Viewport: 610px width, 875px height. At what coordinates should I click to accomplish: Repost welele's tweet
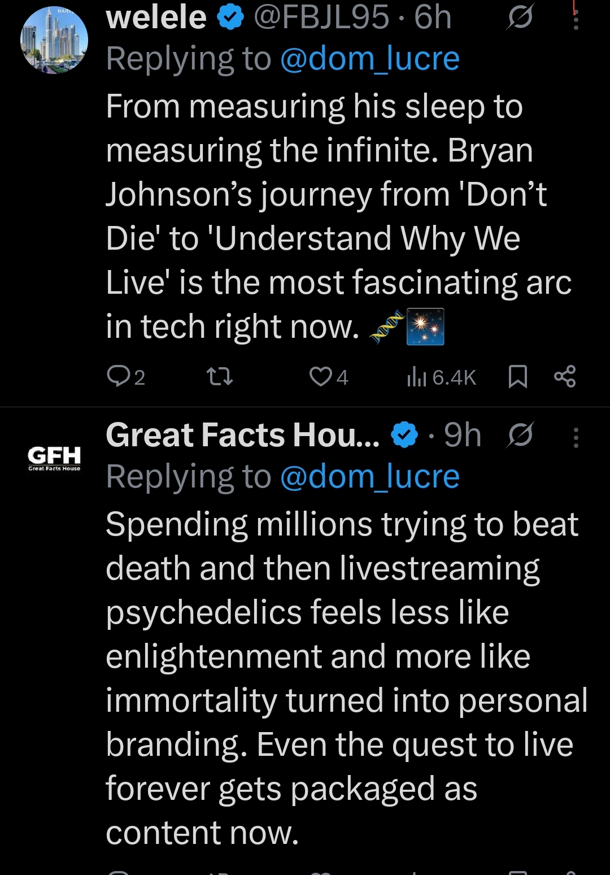point(220,376)
